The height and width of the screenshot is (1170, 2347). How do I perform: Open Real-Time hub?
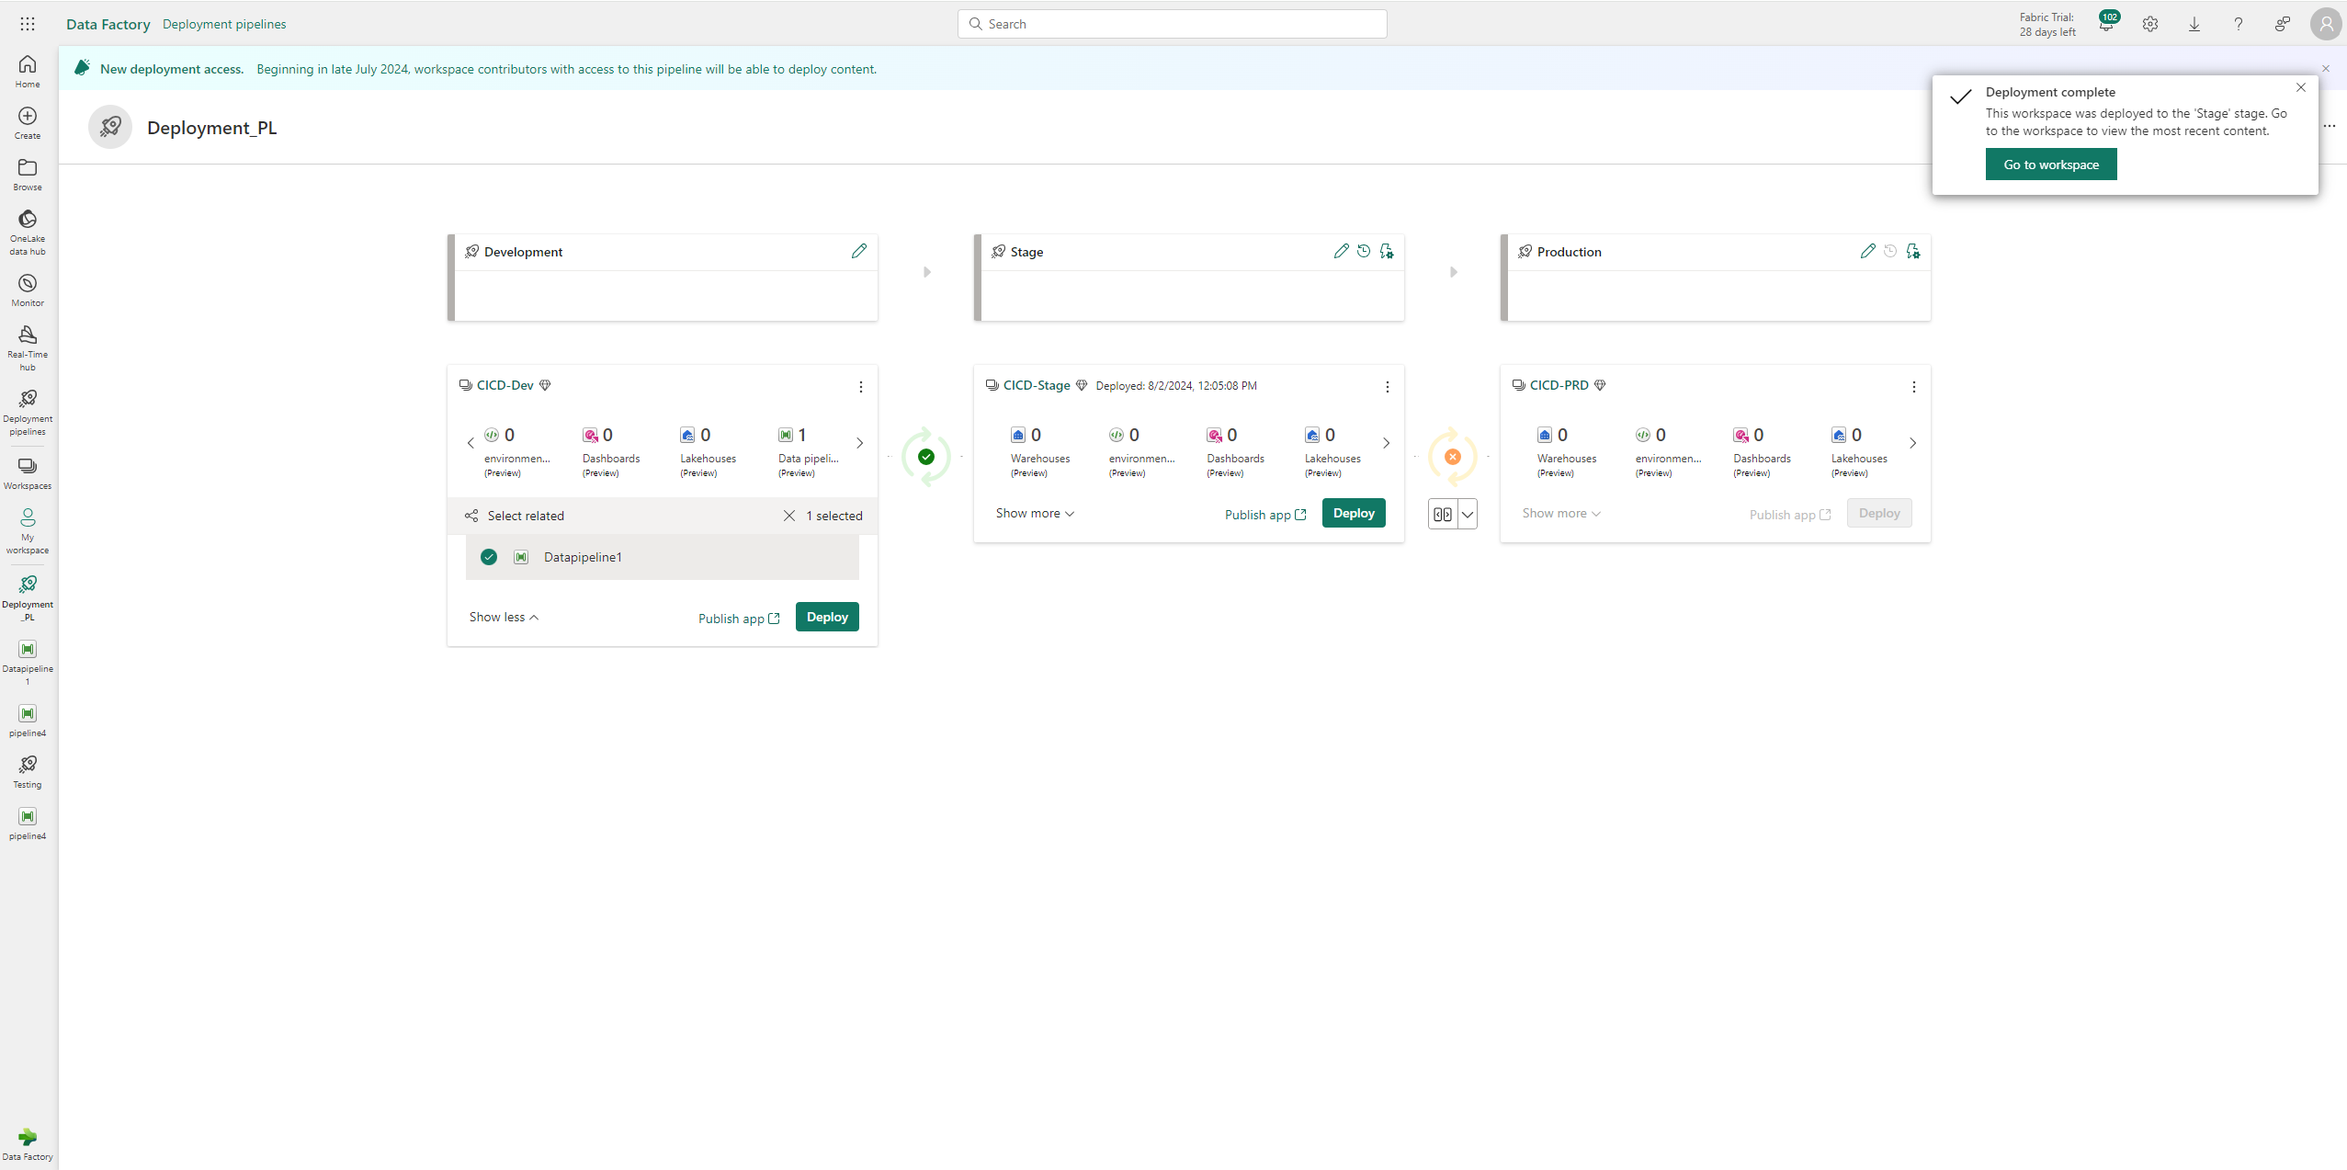point(28,348)
